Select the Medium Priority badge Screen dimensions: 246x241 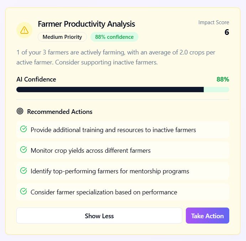(x=62, y=37)
